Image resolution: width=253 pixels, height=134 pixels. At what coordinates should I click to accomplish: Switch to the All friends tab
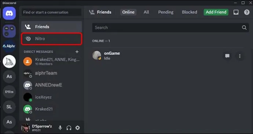coord(146,12)
